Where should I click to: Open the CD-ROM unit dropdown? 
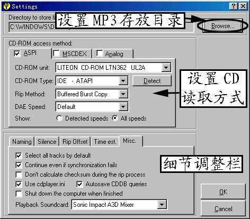[166, 68]
